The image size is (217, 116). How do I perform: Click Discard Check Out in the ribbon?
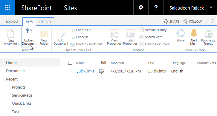[x=86, y=44]
